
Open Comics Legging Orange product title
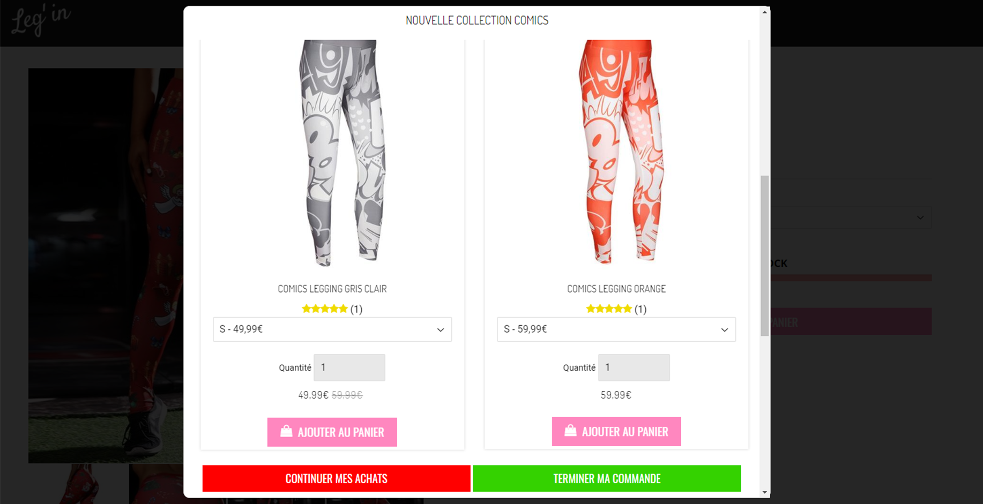616,289
